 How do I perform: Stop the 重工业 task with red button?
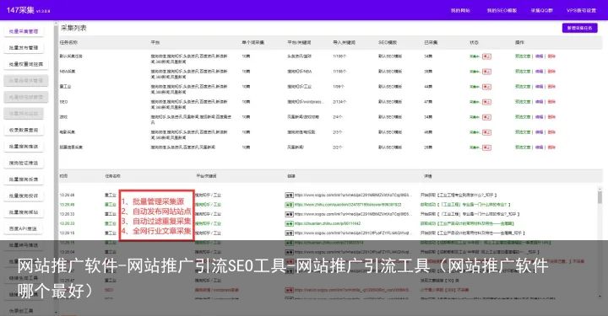click(x=486, y=87)
